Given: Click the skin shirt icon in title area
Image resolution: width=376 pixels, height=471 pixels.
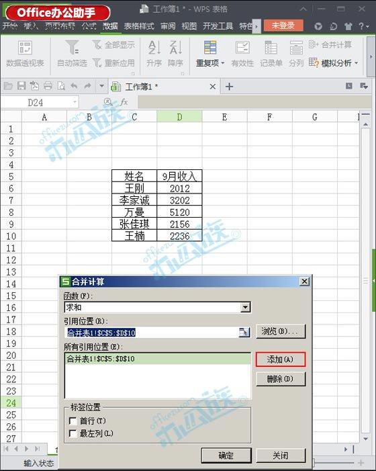Looking at the screenshot, I should (x=348, y=26).
